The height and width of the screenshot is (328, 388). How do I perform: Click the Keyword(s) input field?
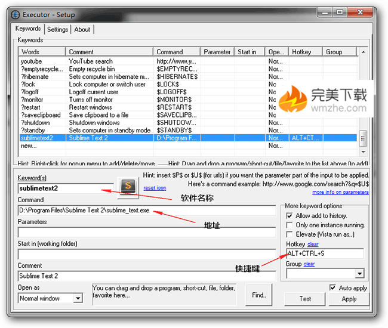[x=66, y=188]
